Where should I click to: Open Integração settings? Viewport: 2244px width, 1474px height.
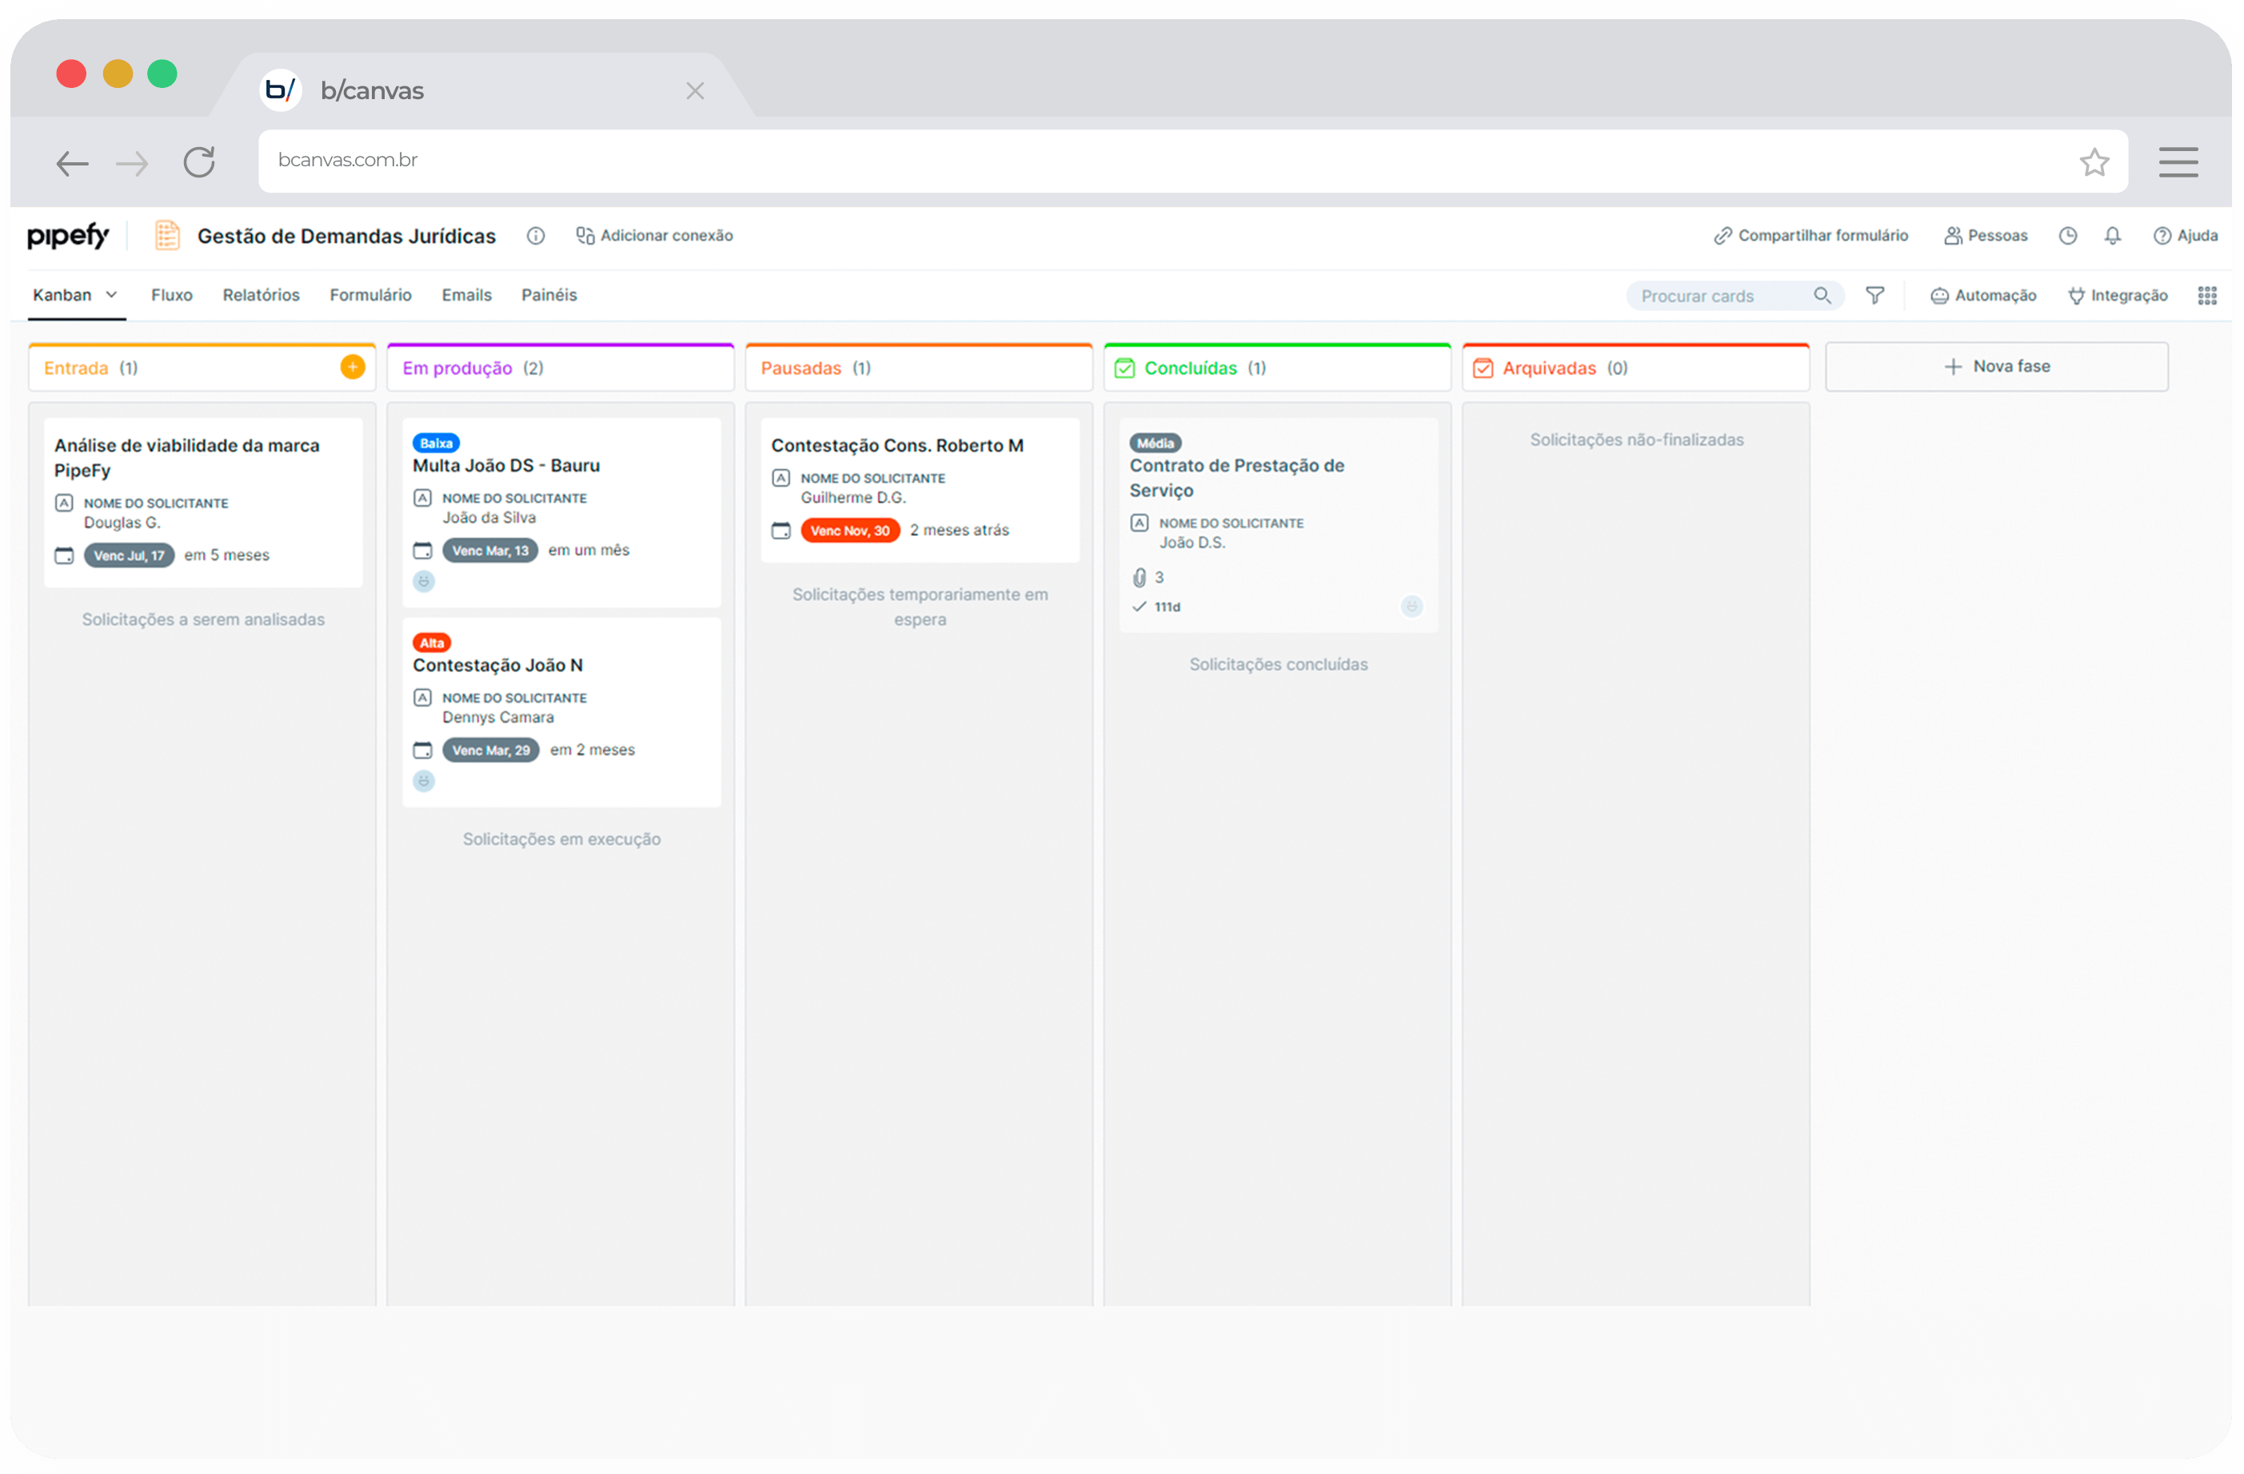pos(2118,295)
